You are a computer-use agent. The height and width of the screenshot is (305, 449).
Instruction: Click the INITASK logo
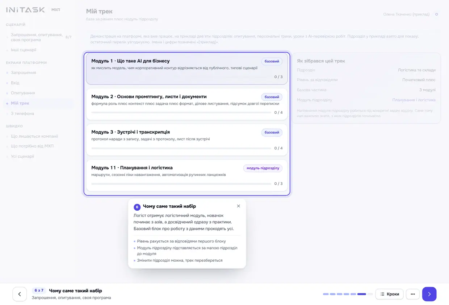(x=25, y=10)
